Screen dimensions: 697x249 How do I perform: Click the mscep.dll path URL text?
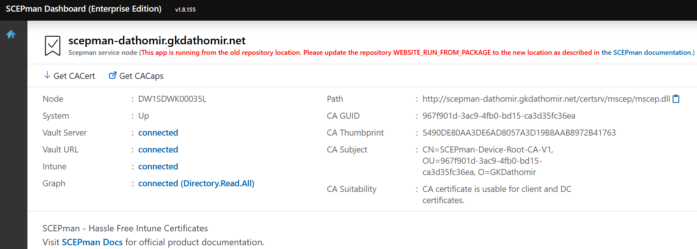pos(546,99)
